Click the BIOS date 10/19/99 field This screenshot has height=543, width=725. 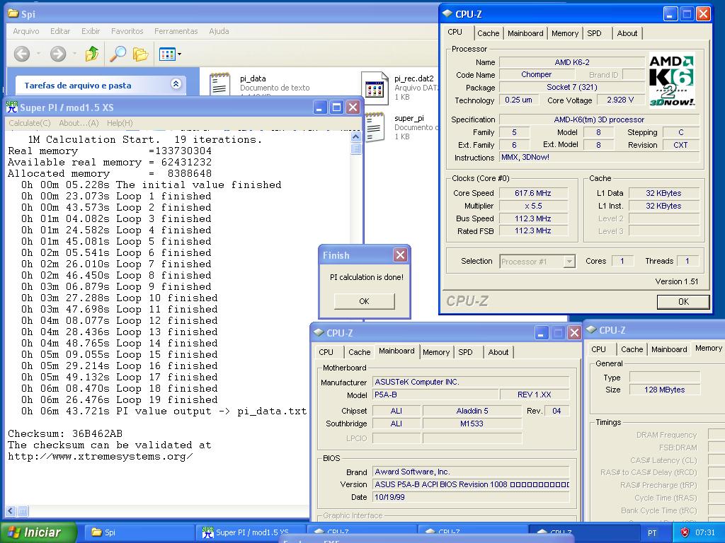pos(471,497)
